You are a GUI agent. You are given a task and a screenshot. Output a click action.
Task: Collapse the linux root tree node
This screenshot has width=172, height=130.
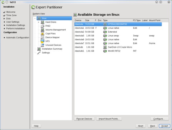point(35,18)
